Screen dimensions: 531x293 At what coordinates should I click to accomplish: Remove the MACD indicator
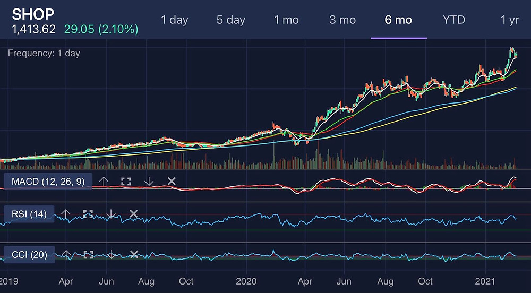pos(172,182)
